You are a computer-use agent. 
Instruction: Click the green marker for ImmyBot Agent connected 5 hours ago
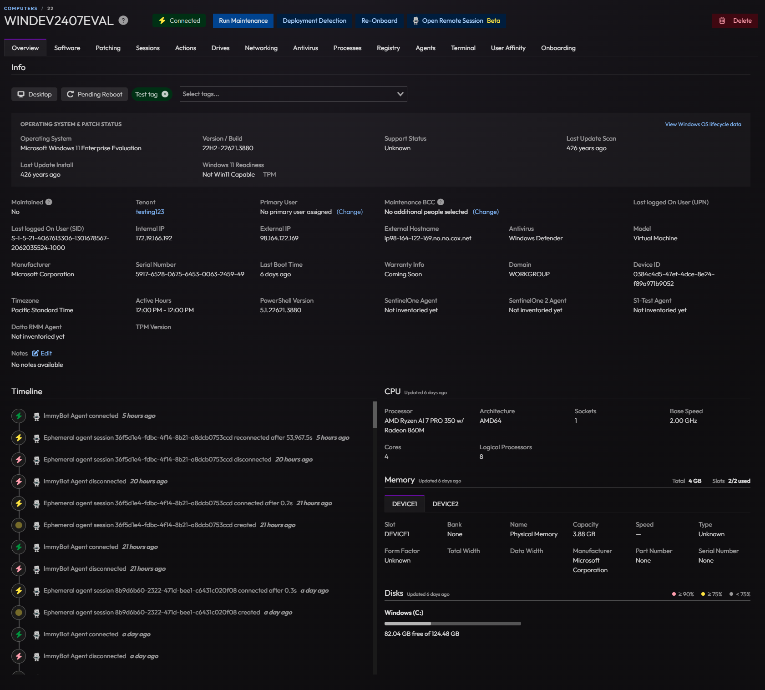(19, 416)
